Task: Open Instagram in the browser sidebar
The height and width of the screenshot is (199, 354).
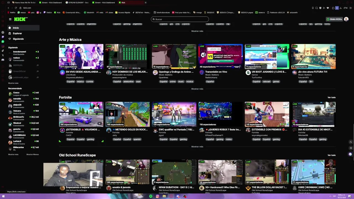Action: (3, 46)
